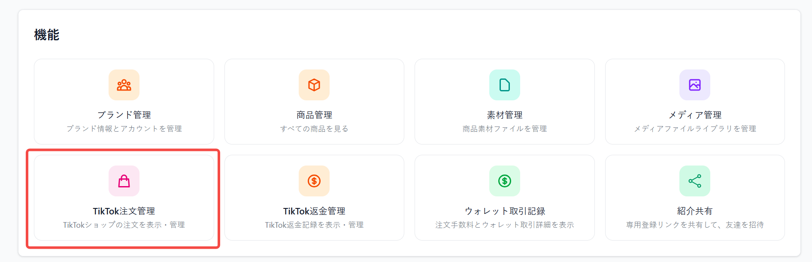Click the メディア管理 image icon
812x262 pixels.
695,85
